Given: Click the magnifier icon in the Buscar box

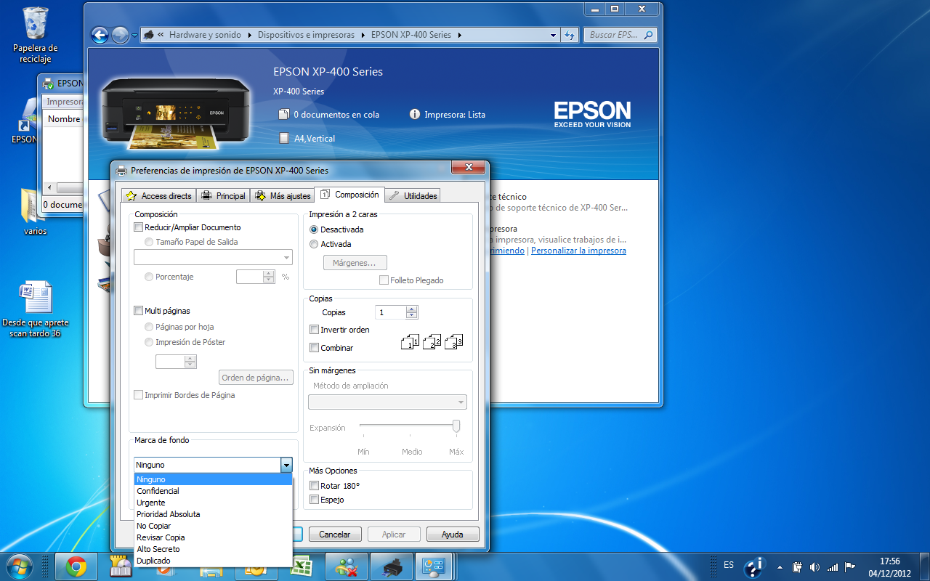Looking at the screenshot, I should pos(648,35).
